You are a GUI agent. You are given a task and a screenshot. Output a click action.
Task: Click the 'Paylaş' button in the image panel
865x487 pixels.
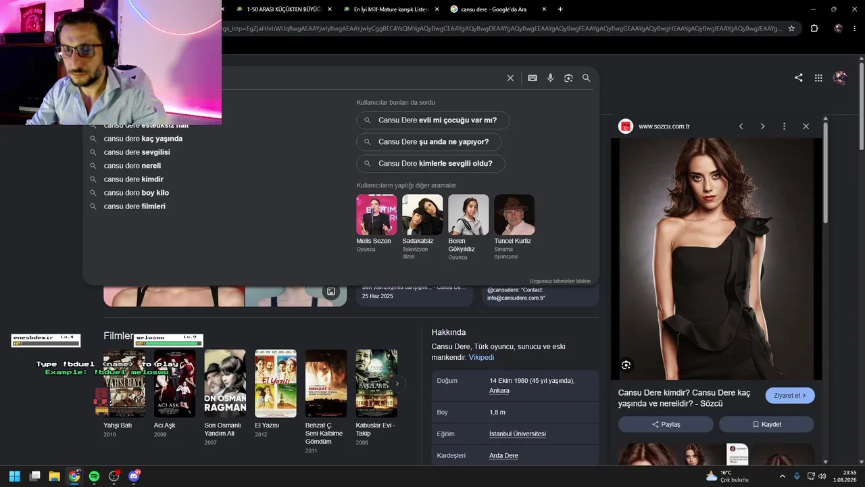(666, 424)
